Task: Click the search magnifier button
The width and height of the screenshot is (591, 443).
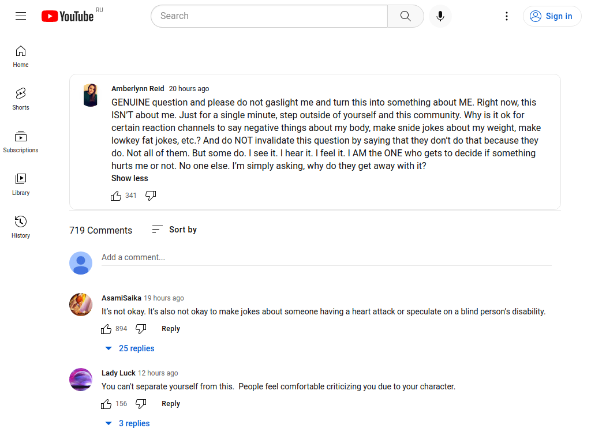Action: point(406,16)
